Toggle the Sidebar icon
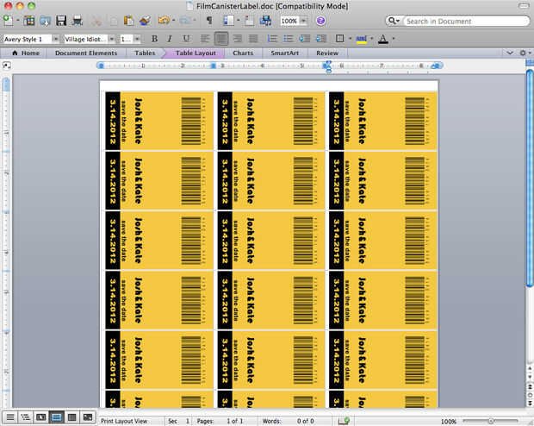Viewport: 534px width, 426px height. tap(228, 21)
